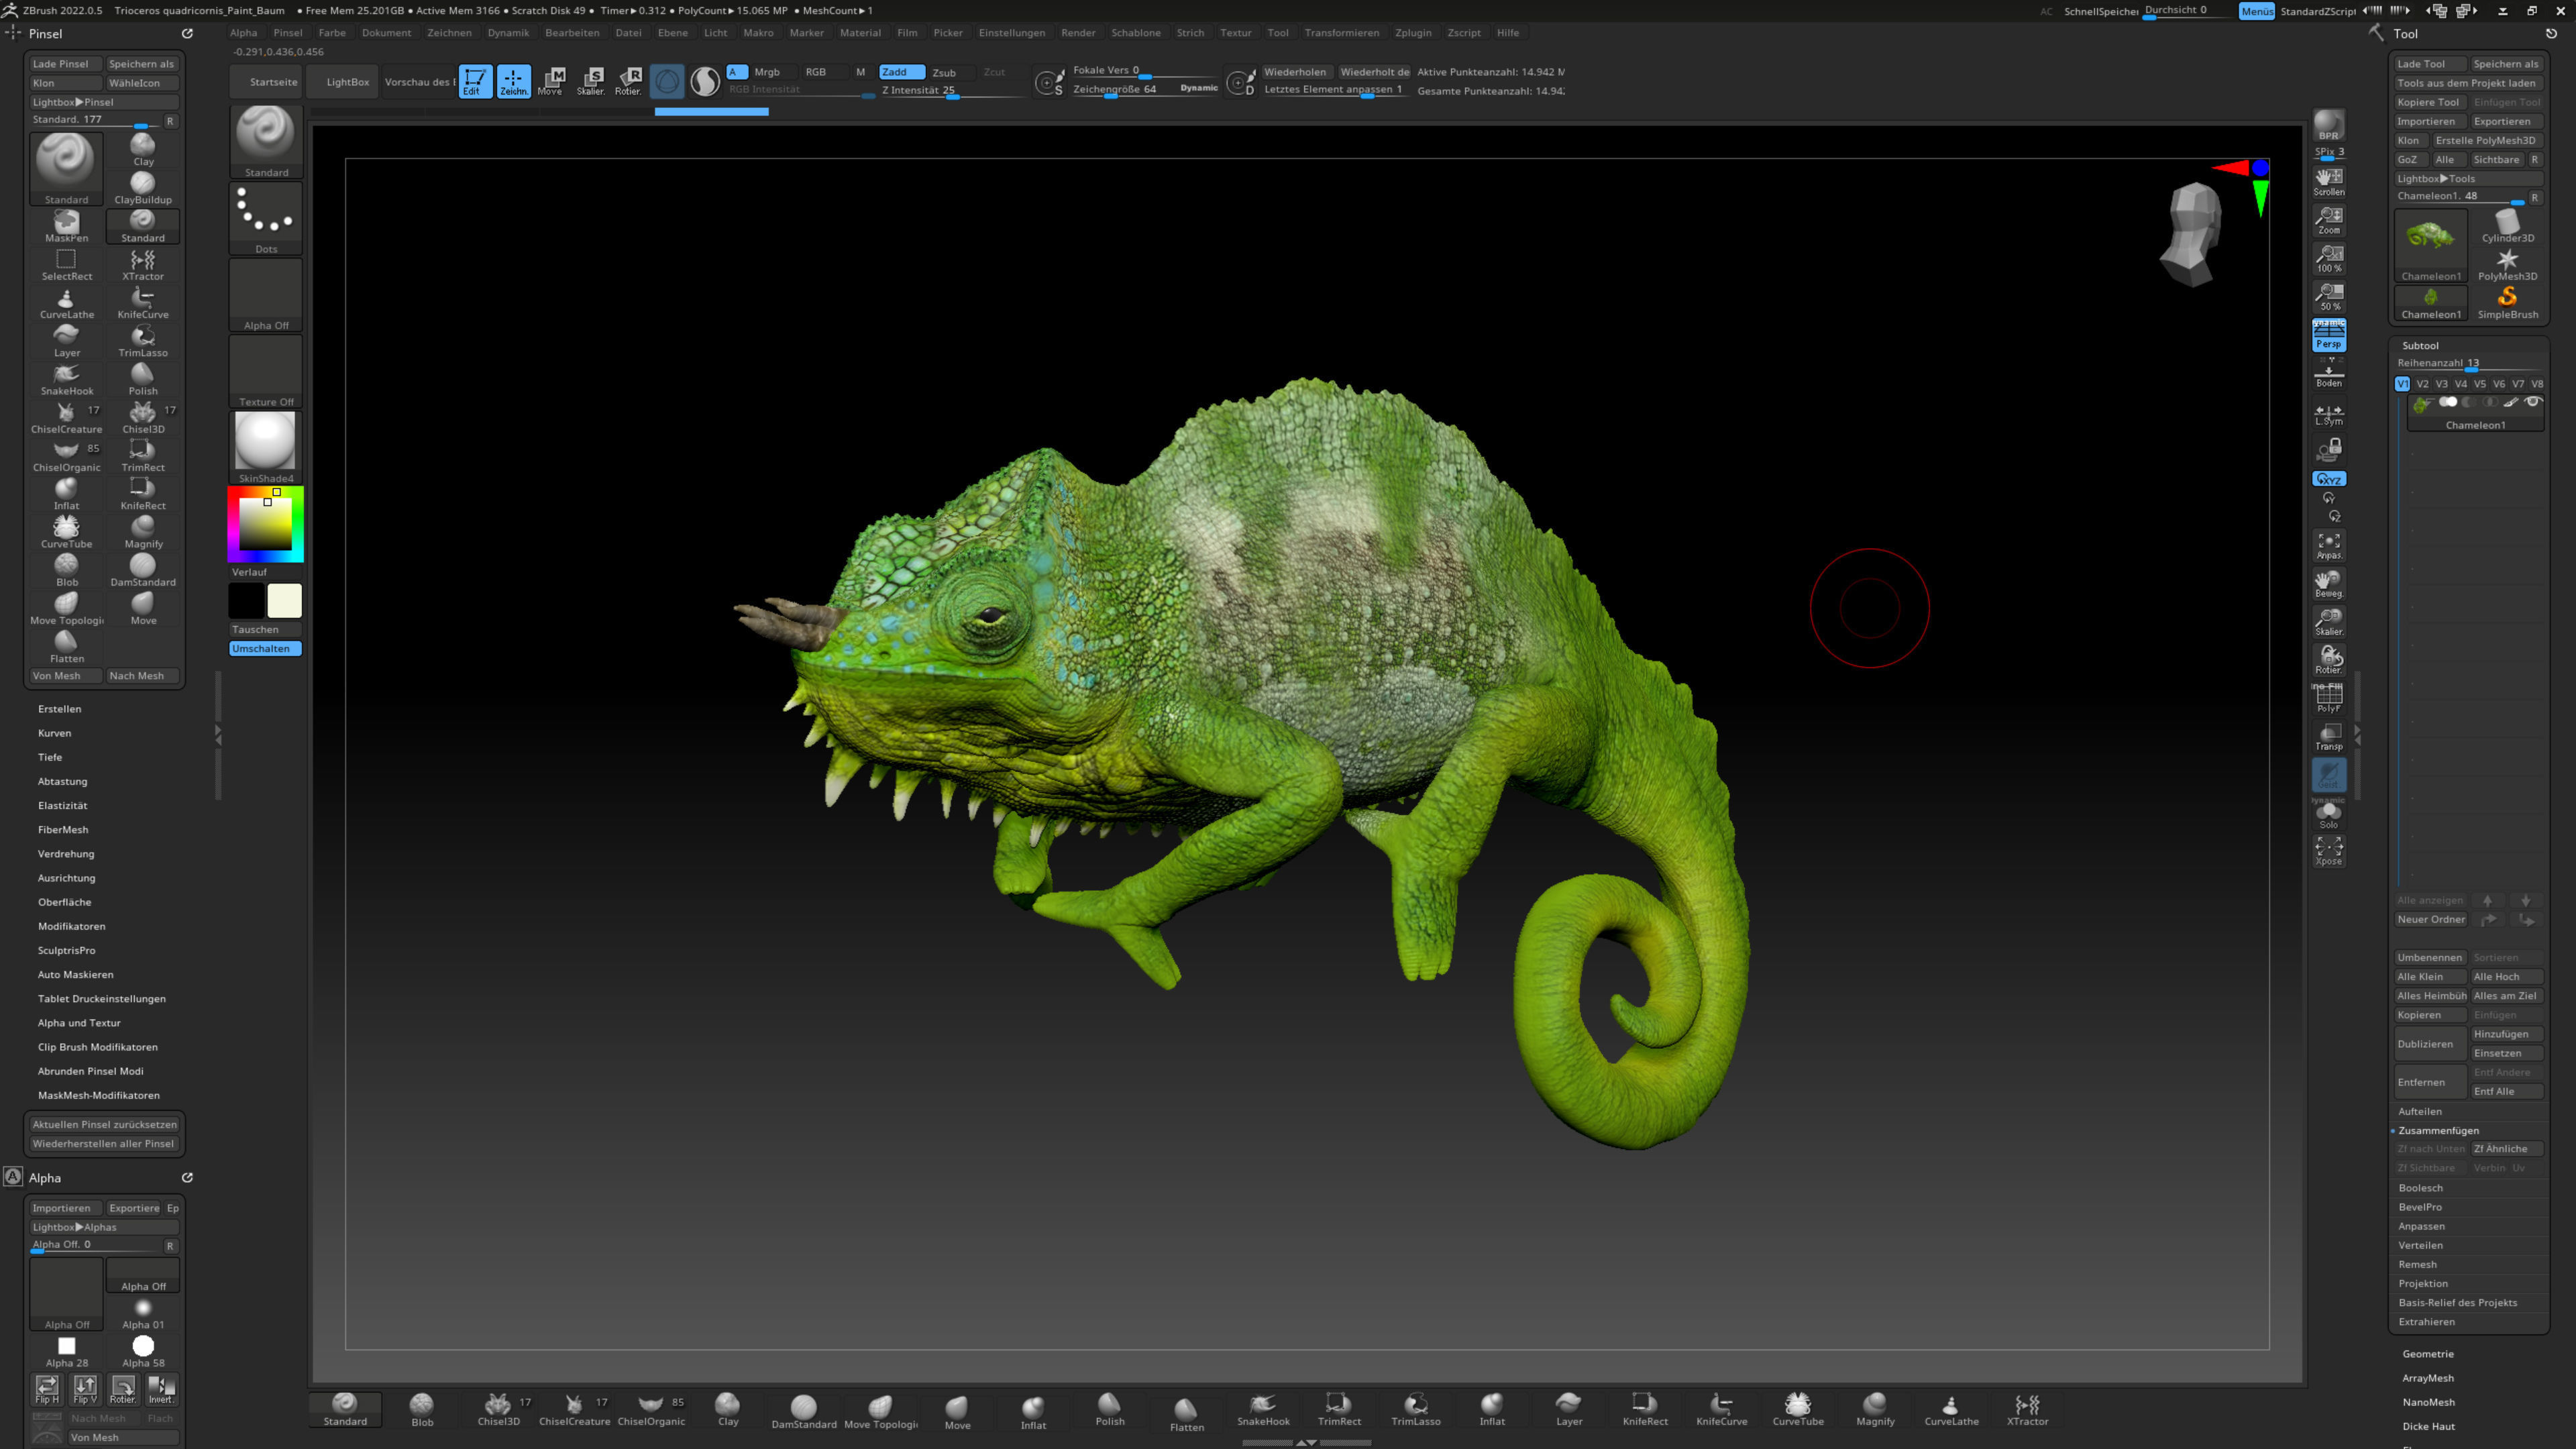
Task: Adjust the Zeichengröße slider
Action: pos(1145,89)
